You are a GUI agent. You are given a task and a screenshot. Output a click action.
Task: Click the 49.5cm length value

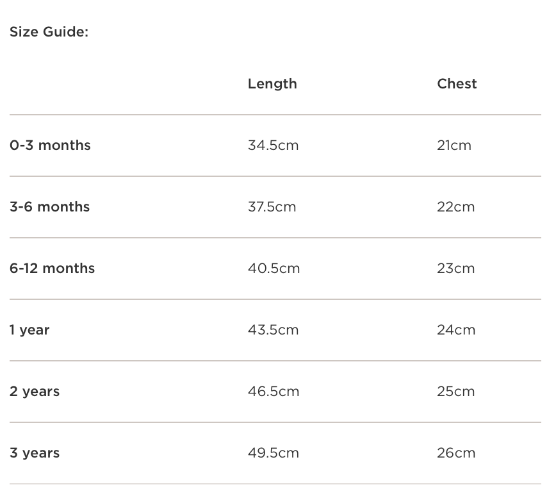274,453
